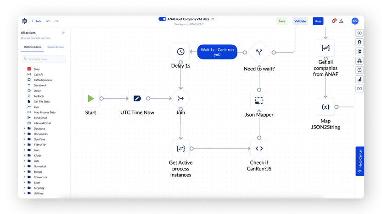Viewport: 382px width, 214px height.
Task: Expand the Database folder
Action: [x=25, y=128]
